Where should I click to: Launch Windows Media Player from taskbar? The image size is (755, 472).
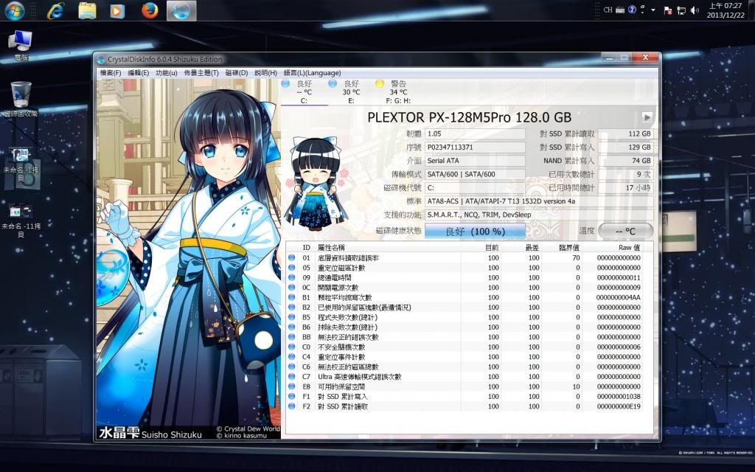(117, 10)
